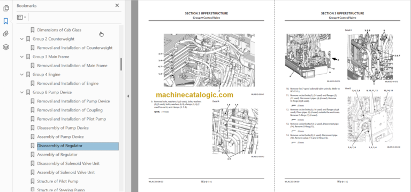Click bookmark icon beside Removal and Installation of Engine

(x=33, y=83)
